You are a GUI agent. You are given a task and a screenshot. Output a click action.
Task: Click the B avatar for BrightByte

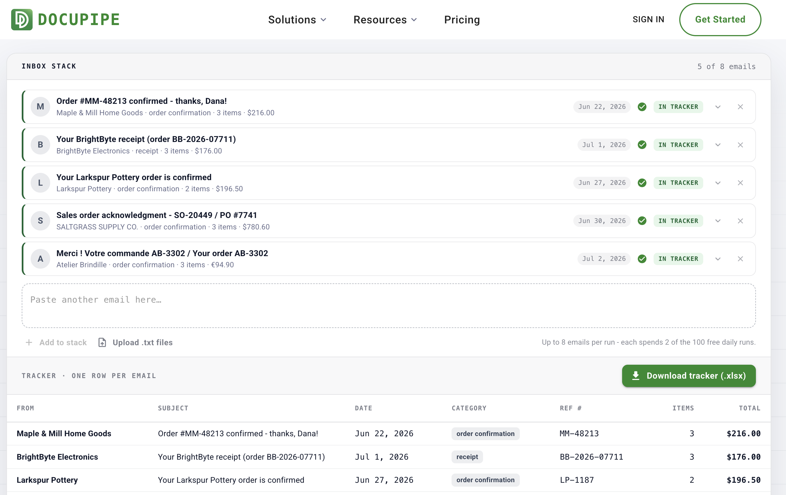(x=40, y=145)
